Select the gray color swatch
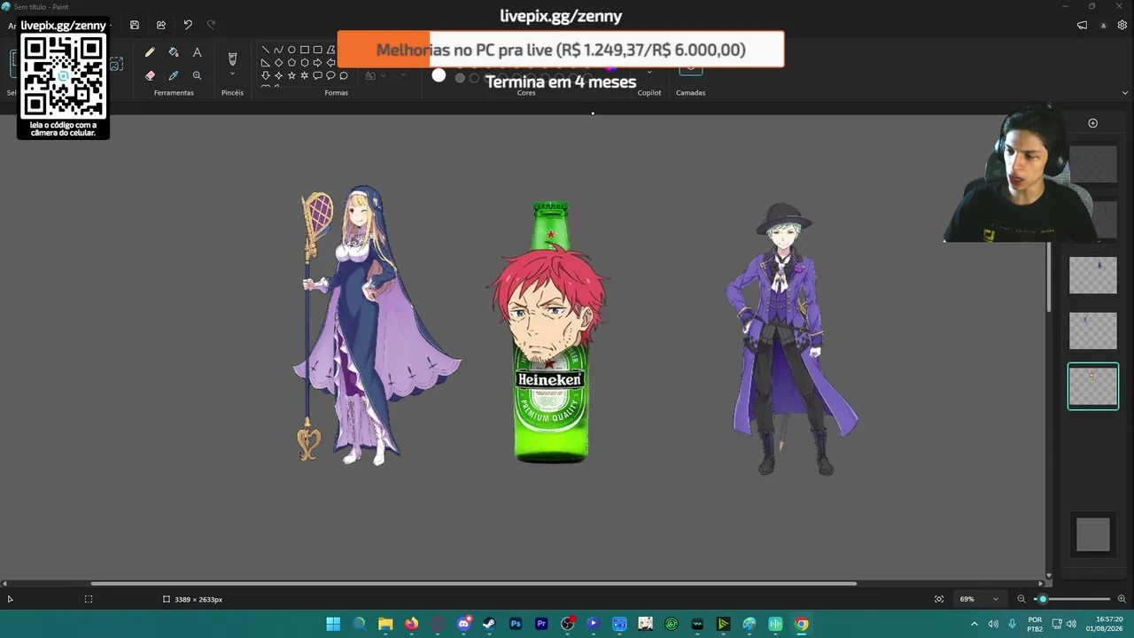1134x638 pixels. 460,78
